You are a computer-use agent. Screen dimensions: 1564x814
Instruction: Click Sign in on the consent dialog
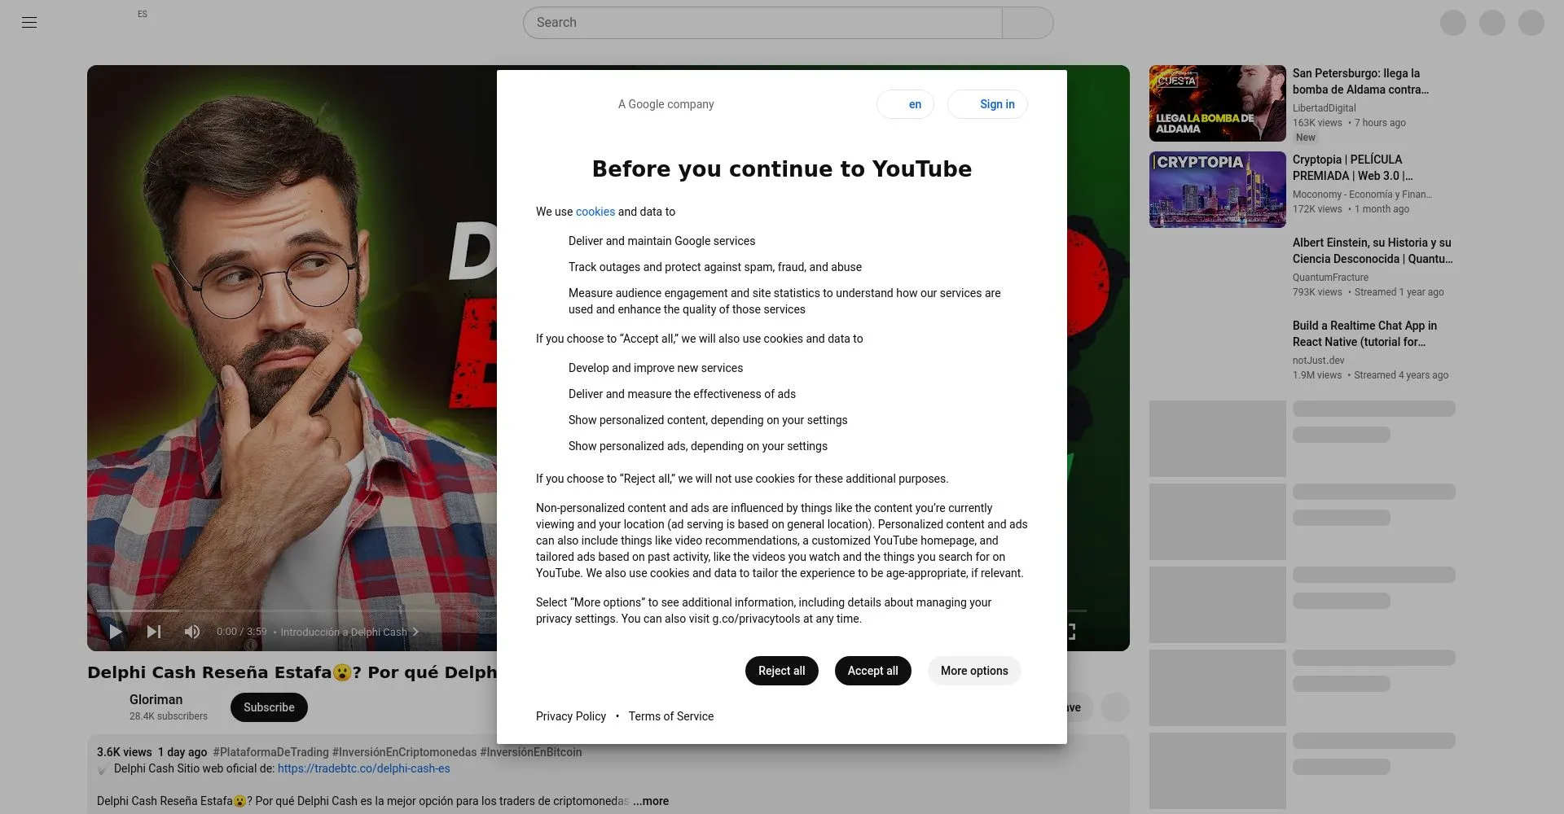tap(987, 104)
